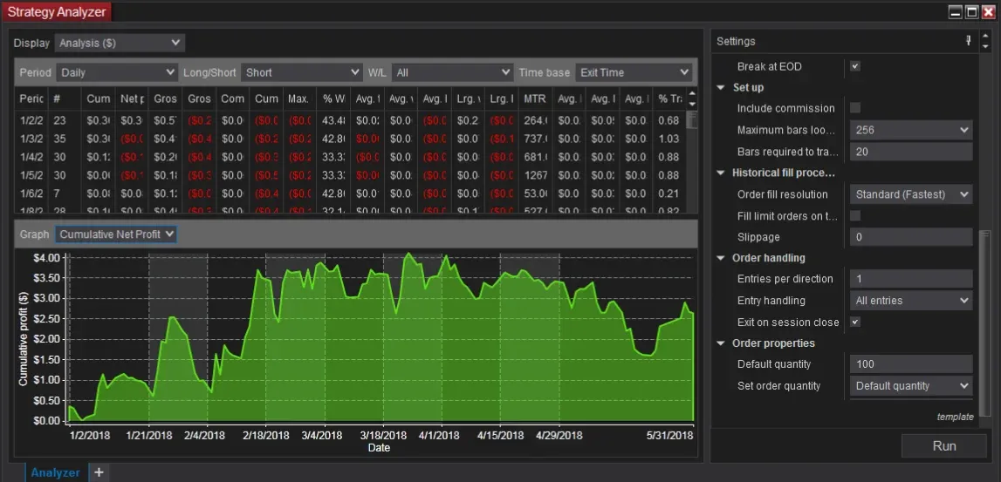Minimize the Strategy Analyzer window
The image size is (1001, 482).
[x=955, y=11]
